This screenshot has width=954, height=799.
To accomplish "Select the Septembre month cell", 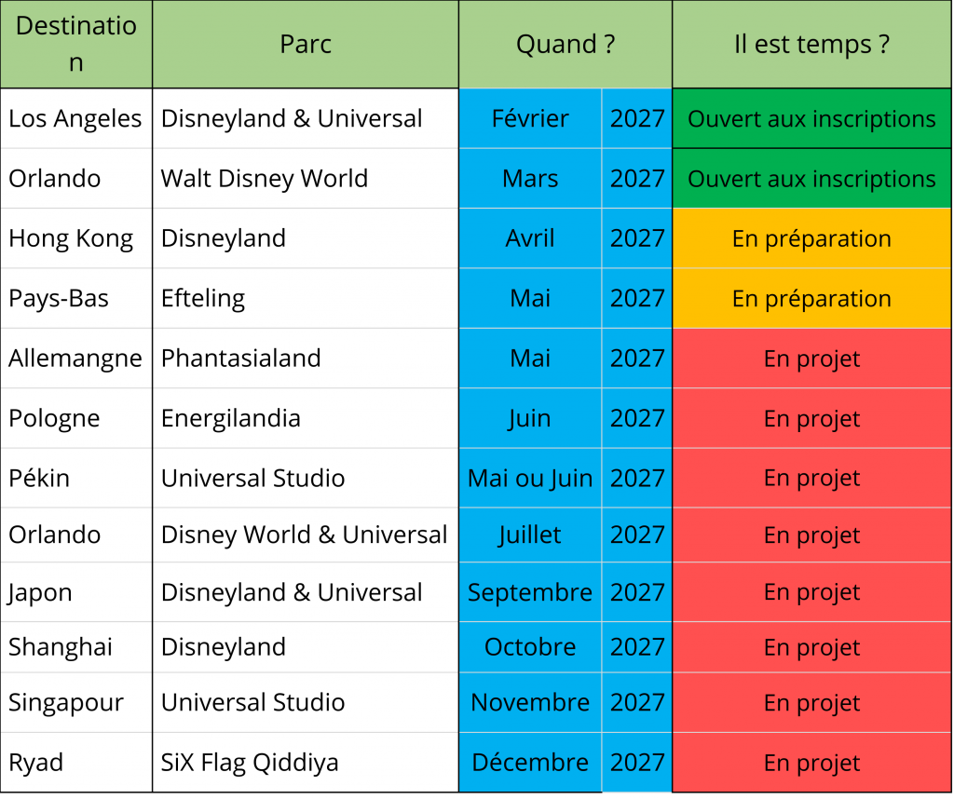I will point(530,592).
